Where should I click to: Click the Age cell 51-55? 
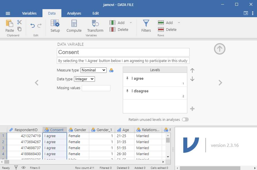point(124,148)
